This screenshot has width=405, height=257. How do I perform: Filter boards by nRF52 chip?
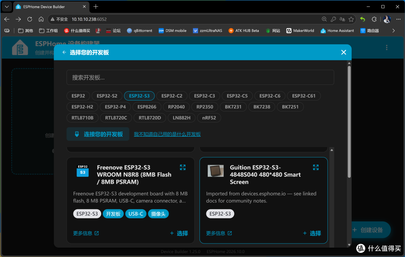point(209,118)
